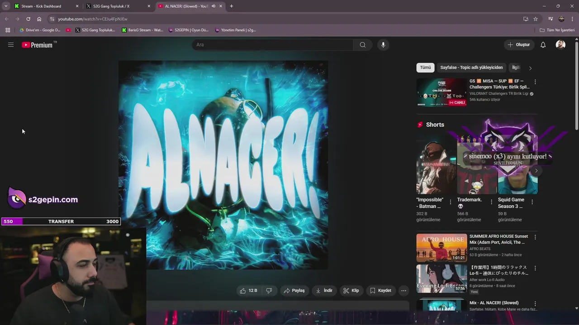Go to the browser home page
The width and height of the screenshot is (579, 325).
coord(39,19)
